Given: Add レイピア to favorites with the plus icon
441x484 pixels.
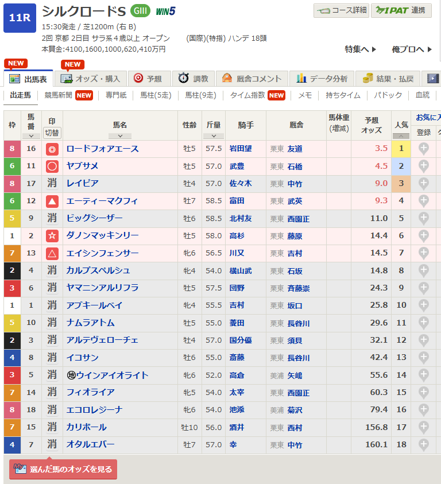Looking at the screenshot, I should (x=423, y=183).
